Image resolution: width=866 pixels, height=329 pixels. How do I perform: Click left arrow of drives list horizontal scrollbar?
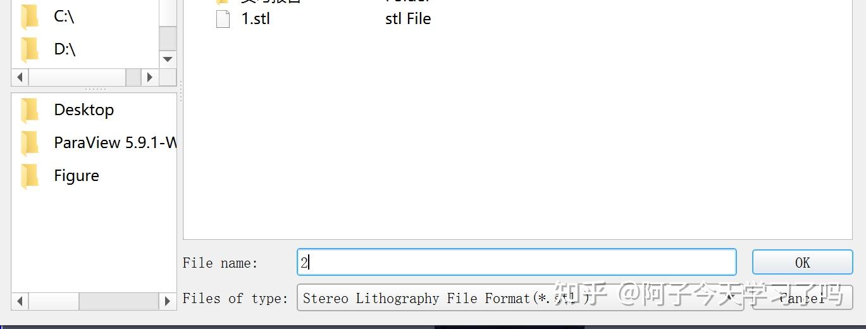pyautogui.click(x=20, y=77)
